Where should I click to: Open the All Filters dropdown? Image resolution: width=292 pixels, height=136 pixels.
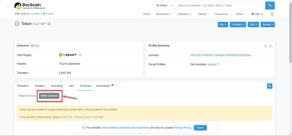click(x=165, y=6)
